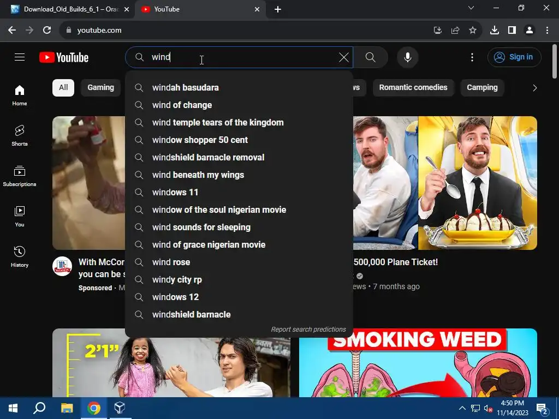
Task: Show more filter chips with right arrow
Action: (534, 88)
